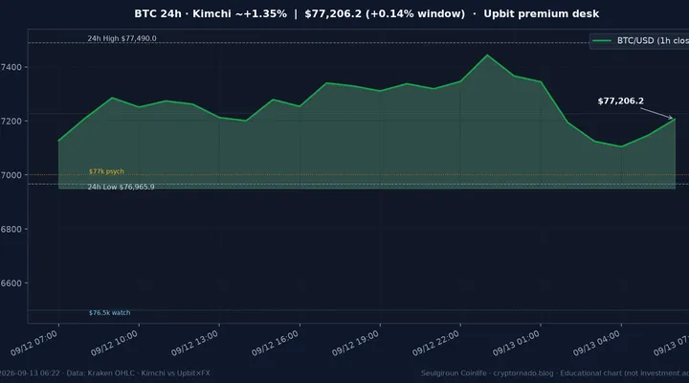Click the last data point of the line
The height and width of the screenshot is (383, 689).
(x=675, y=119)
